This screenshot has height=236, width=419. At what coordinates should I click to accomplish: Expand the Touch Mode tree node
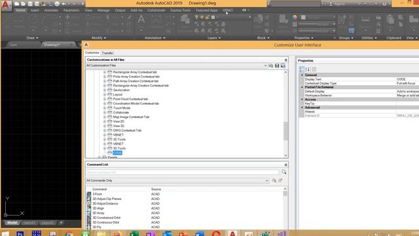[105, 108]
